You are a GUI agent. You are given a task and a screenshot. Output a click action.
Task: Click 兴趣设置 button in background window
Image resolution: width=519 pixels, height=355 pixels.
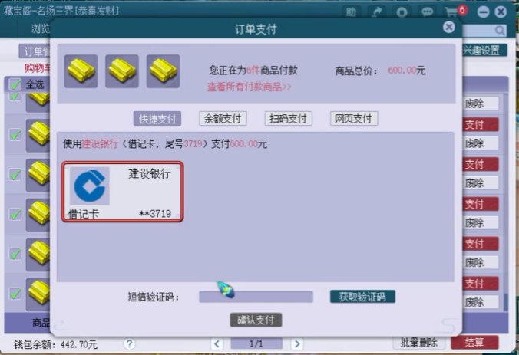[x=484, y=51]
